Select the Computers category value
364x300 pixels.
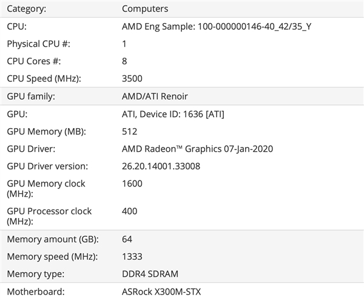pos(145,9)
